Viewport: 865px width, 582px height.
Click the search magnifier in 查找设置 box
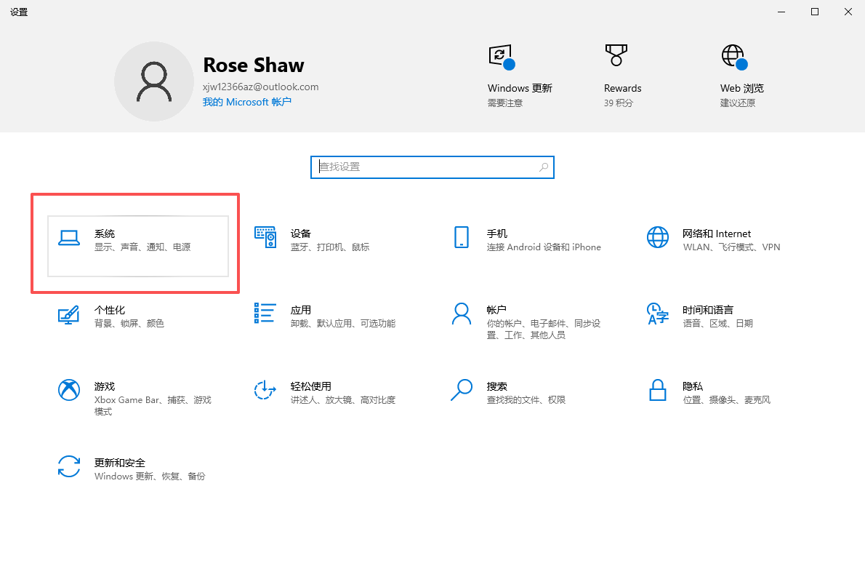pyautogui.click(x=544, y=167)
